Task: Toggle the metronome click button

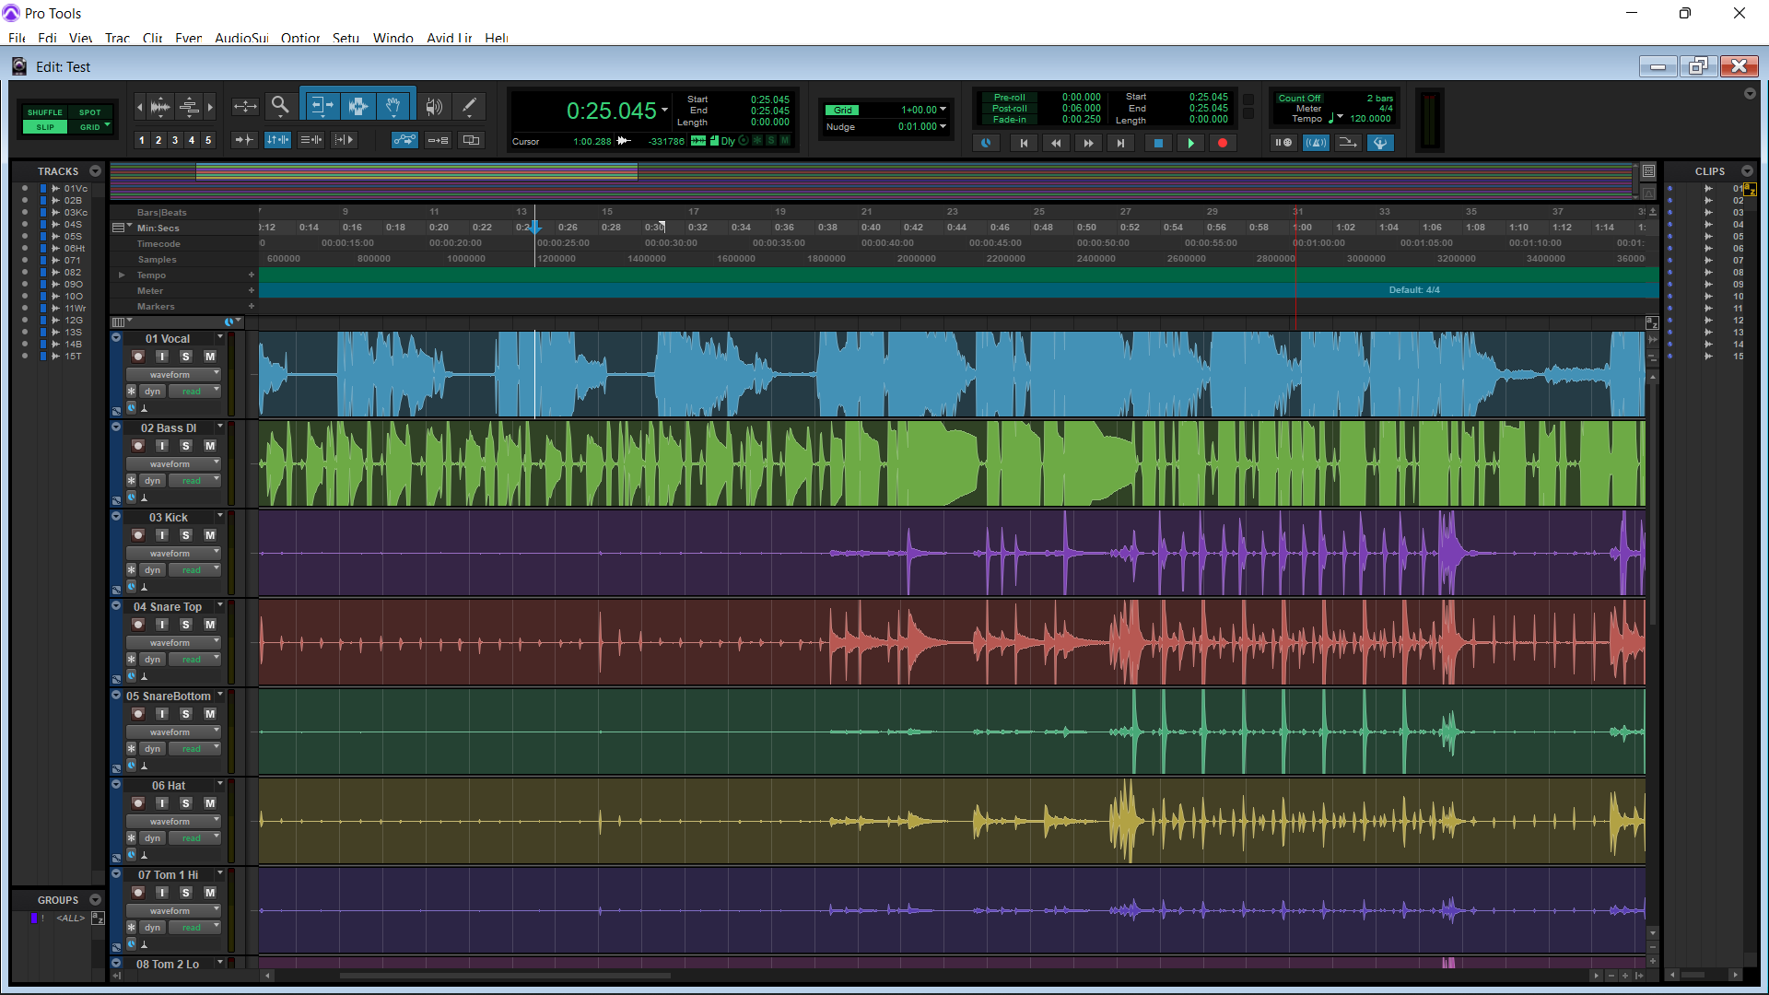Action: coord(1316,143)
